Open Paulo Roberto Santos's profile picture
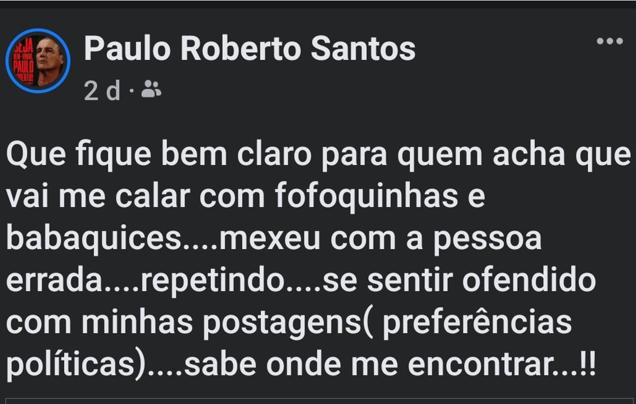 click(38, 61)
